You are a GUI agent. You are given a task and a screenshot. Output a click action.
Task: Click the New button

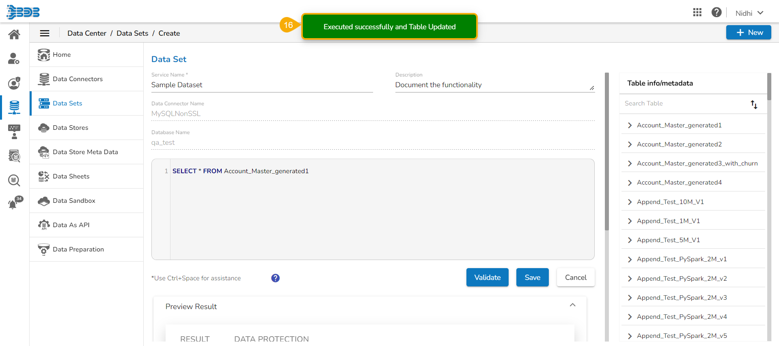749,32
